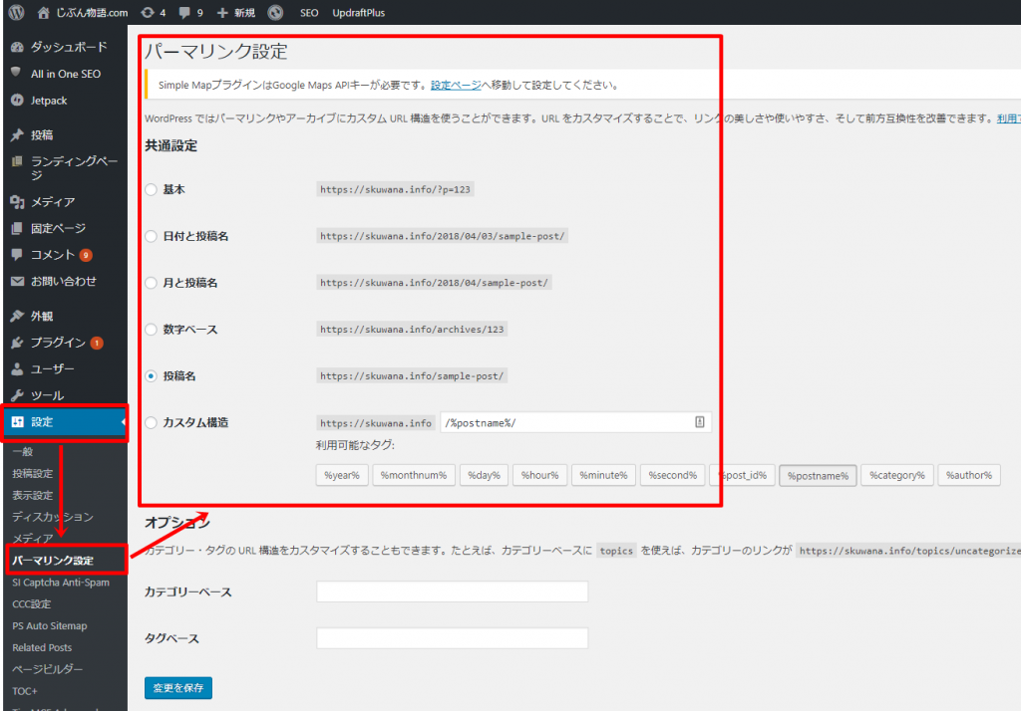
Task: Choose the カスタム構造 radio option
Action: (152, 423)
